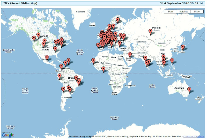Click the Indian Ocean label
The image size is (207, 139).
click(x=152, y=86)
